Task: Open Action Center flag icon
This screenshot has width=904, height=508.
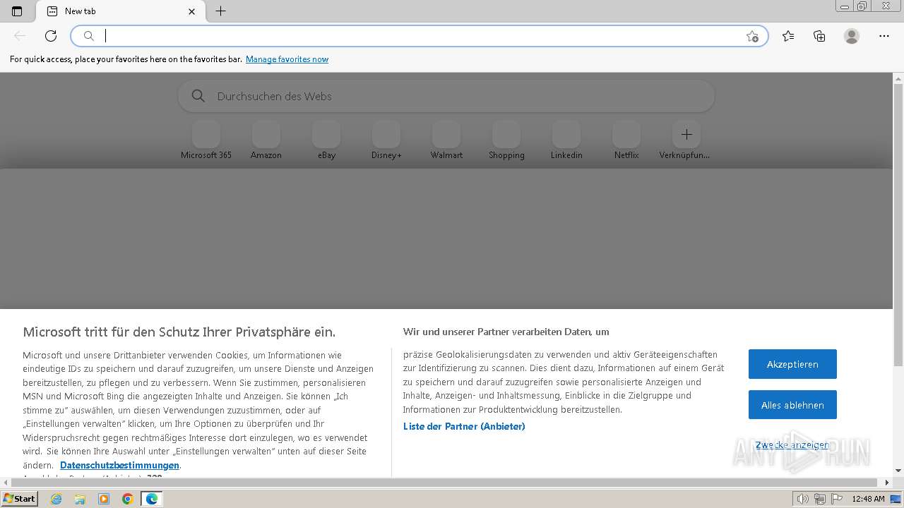Action: click(x=836, y=499)
